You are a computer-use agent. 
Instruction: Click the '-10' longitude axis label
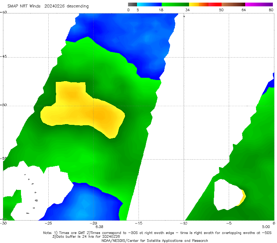(x=183, y=223)
